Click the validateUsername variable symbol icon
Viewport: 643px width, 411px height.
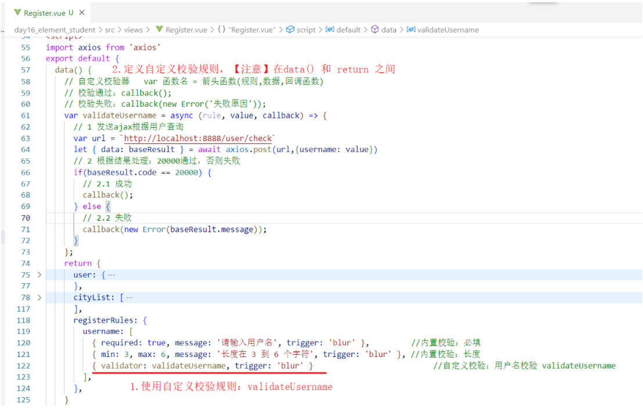(x=411, y=30)
